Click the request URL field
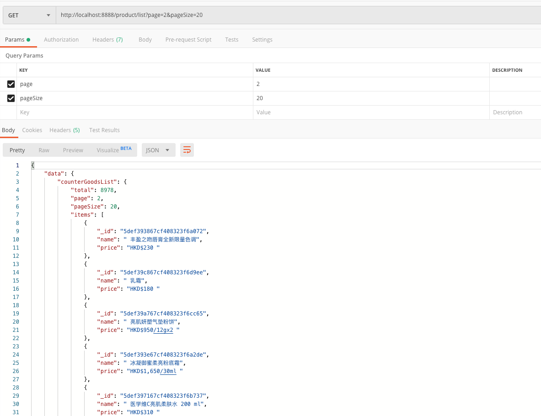The width and height of the screenshot is (541, 416). pyautogui.click(x=299, y=15)
